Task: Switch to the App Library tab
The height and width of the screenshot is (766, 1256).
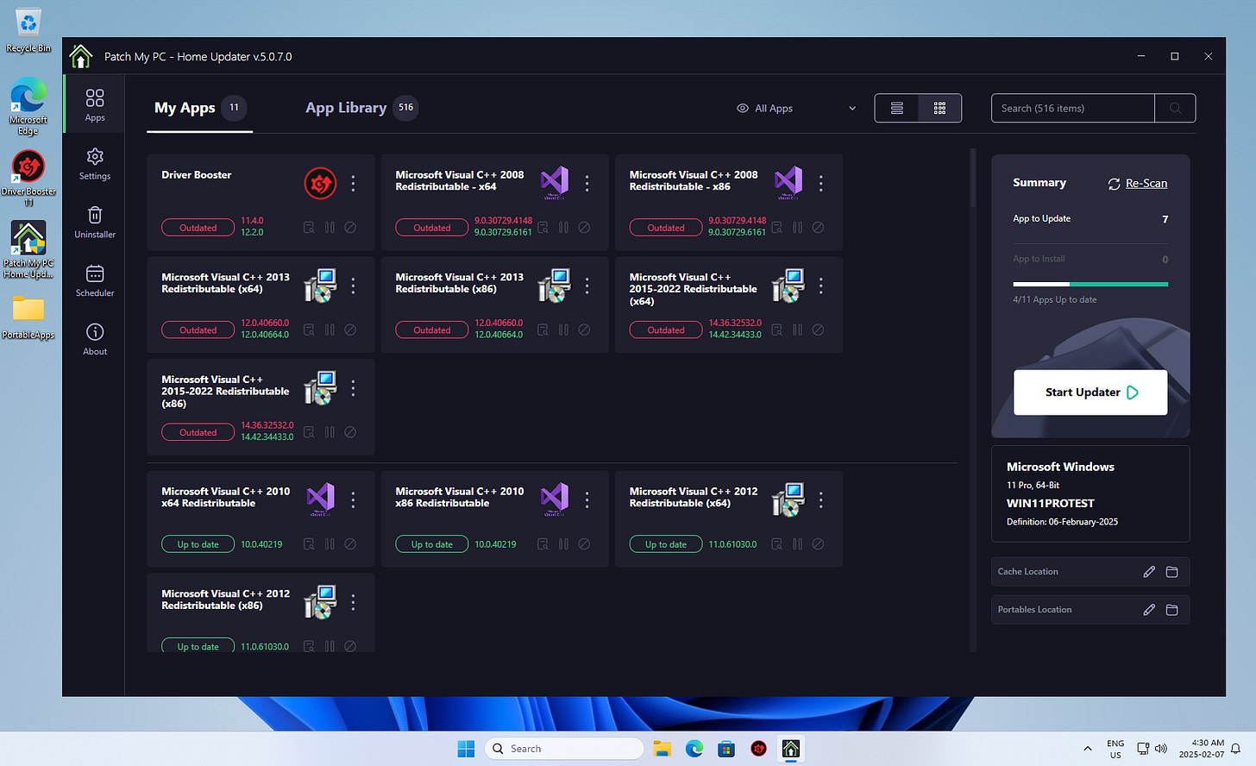Action: [361, 108]
